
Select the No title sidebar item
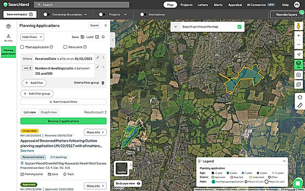pyautogui.click(x=8, y=38)
